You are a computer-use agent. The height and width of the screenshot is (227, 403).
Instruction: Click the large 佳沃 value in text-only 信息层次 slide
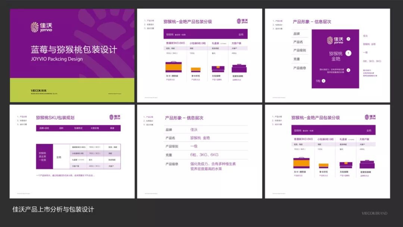[x=194, y=130]
